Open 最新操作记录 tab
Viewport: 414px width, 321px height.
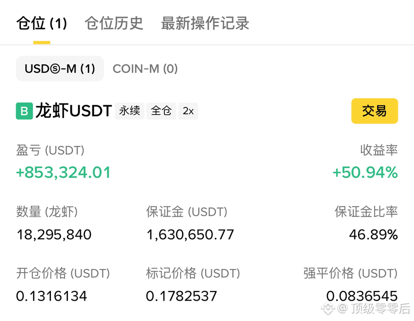205,23
